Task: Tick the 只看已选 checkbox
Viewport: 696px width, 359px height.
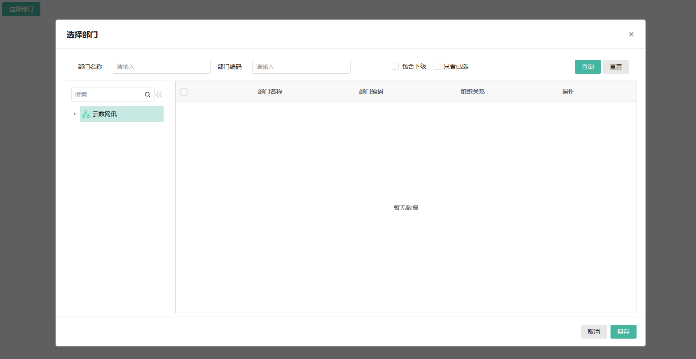Action: pos(437,66)
